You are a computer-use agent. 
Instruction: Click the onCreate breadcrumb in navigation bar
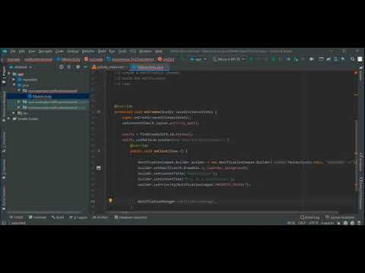coord(94,59)
